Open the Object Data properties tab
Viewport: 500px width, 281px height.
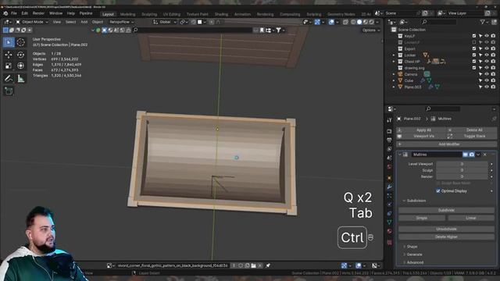[389, 222]
